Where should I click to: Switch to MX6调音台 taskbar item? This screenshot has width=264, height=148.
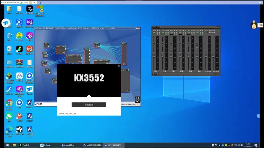tap(68, 145)
